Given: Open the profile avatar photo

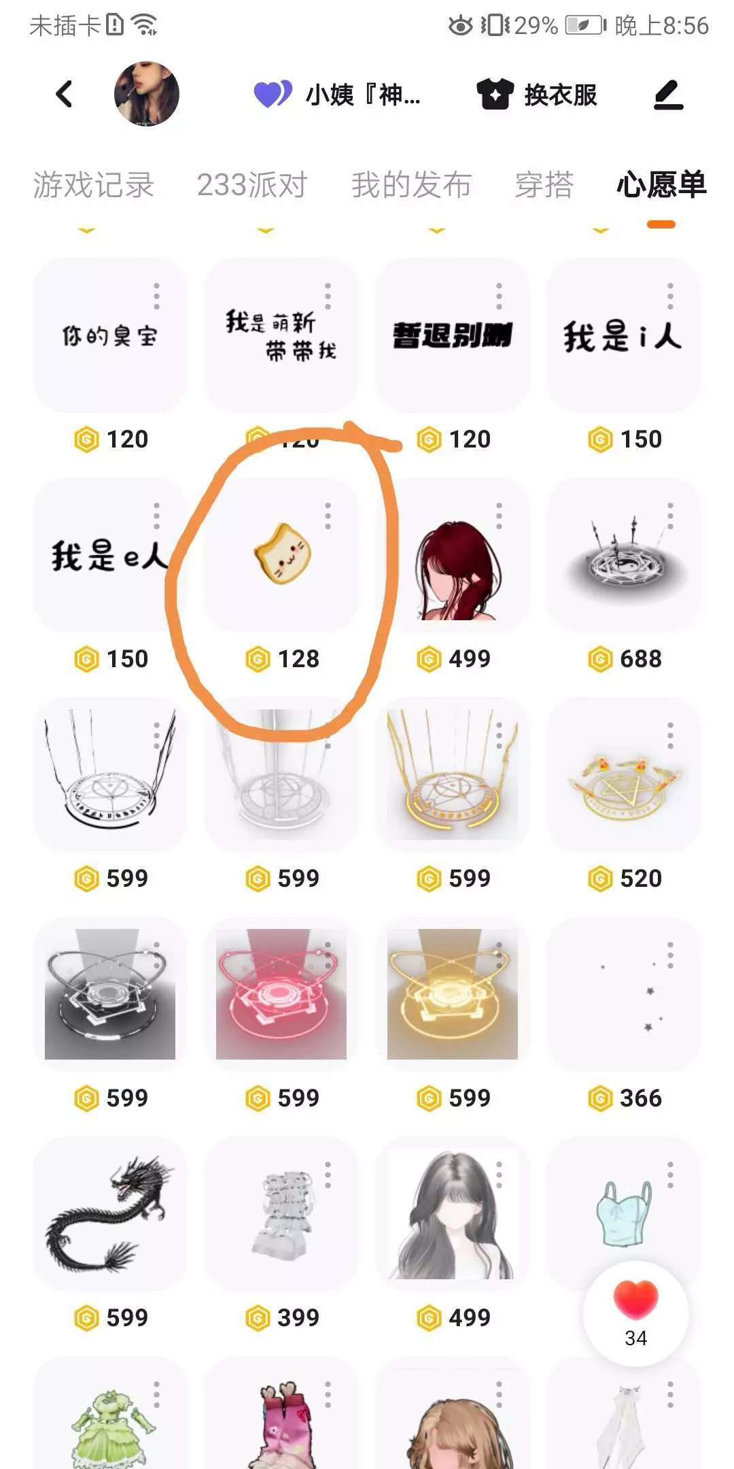Looking at the screenshot, I should (147, 94).
